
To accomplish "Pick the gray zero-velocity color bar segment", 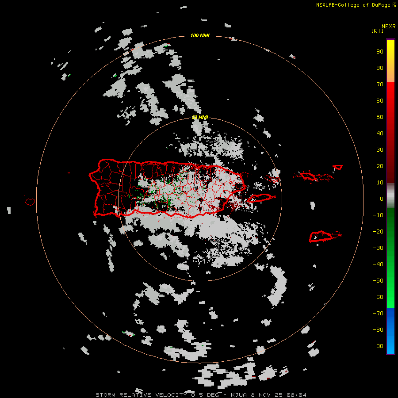I will tap(390, 196).
